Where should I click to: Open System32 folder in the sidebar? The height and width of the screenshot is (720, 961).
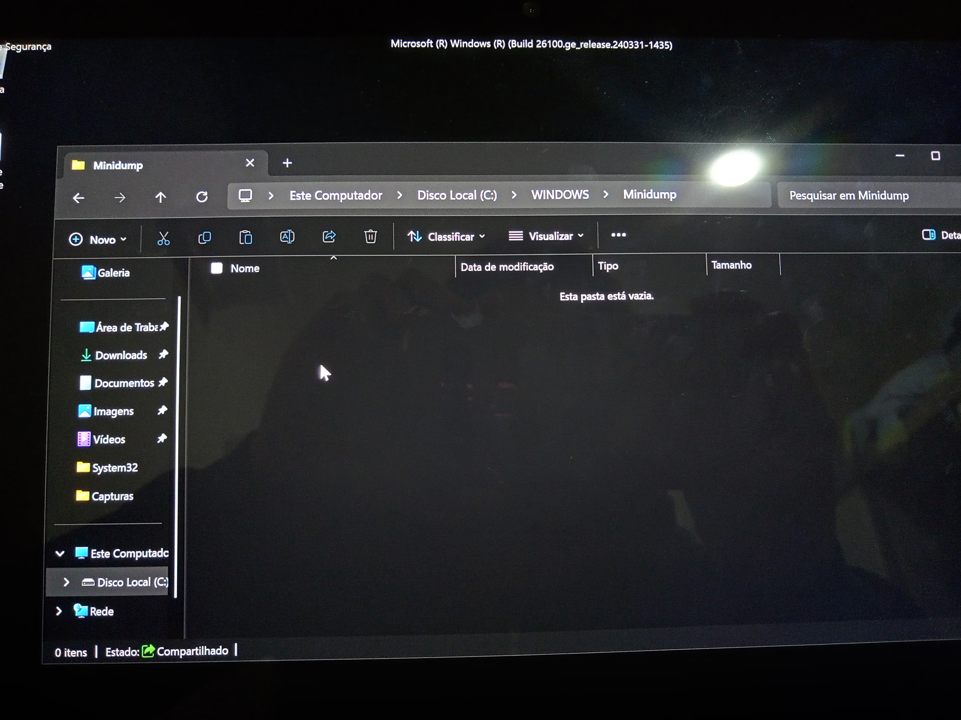[x=107, y=467]
